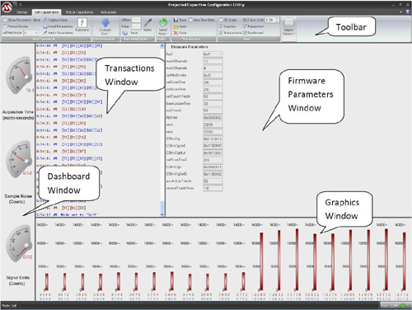
Task: Click Write Parameters in the ribbon
Action: 58,33
